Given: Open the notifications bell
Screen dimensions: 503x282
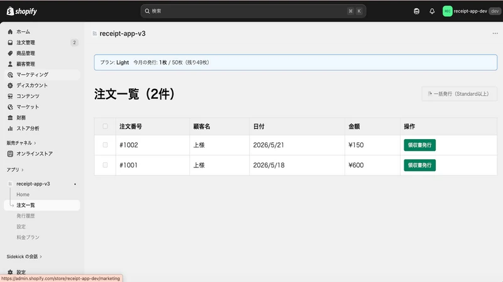Looking at the screenshot, I should click(432, 11).
